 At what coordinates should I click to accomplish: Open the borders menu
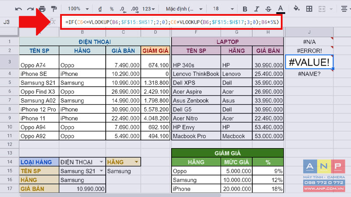(x=309, y=9)
